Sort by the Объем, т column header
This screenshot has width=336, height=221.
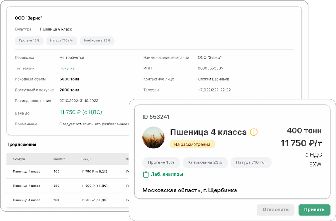59,159
